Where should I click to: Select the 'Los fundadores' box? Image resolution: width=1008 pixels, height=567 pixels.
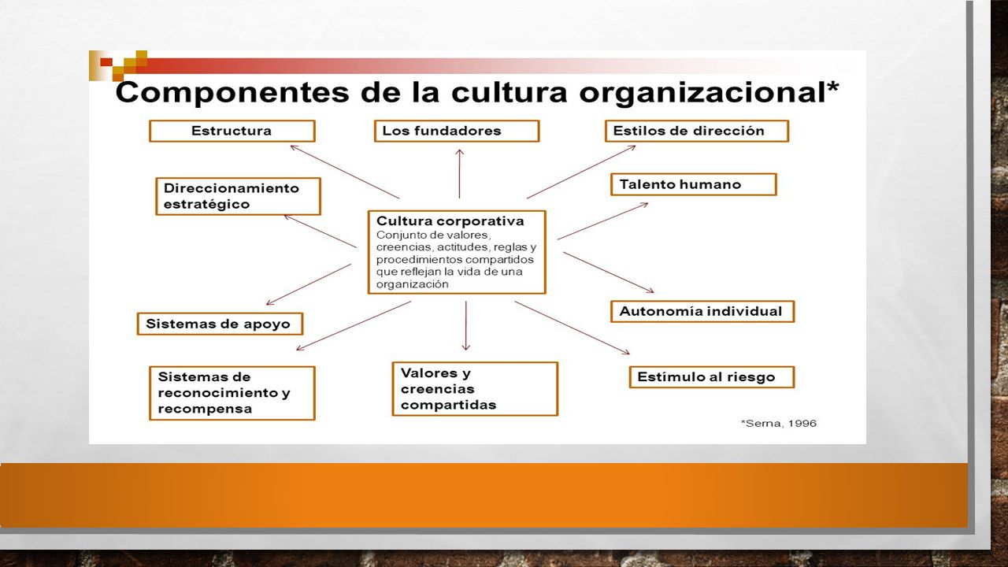click(457, 131)
